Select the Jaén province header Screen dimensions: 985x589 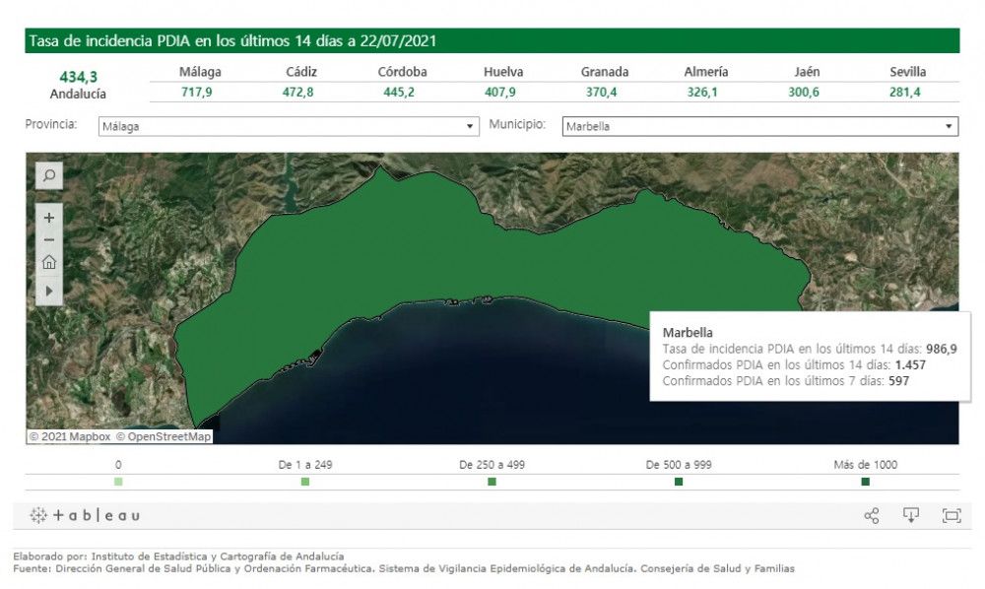(807, 72)
